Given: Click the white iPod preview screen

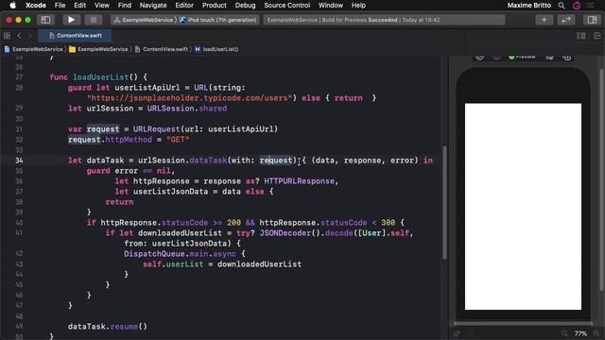Looking at the screenshot, I should tap(523, 206).
